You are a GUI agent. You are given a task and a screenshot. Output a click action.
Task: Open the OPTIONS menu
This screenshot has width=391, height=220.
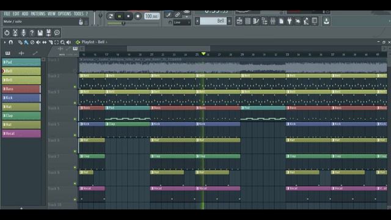[x=64, y=14]
